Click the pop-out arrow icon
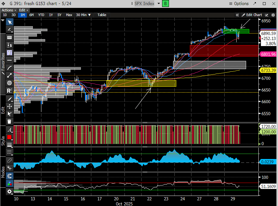 coord(255,3)
